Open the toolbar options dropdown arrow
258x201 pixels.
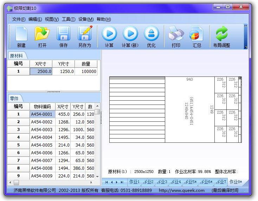[x=246, y=47]
